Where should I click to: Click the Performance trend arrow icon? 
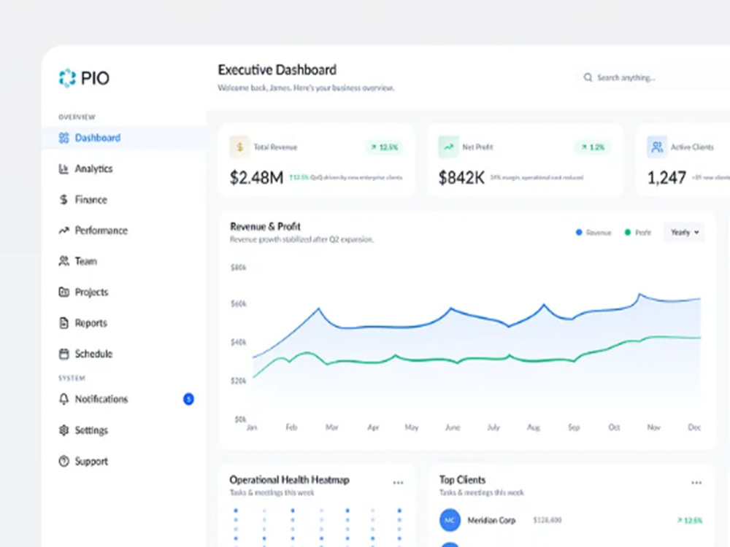[64, 230]
